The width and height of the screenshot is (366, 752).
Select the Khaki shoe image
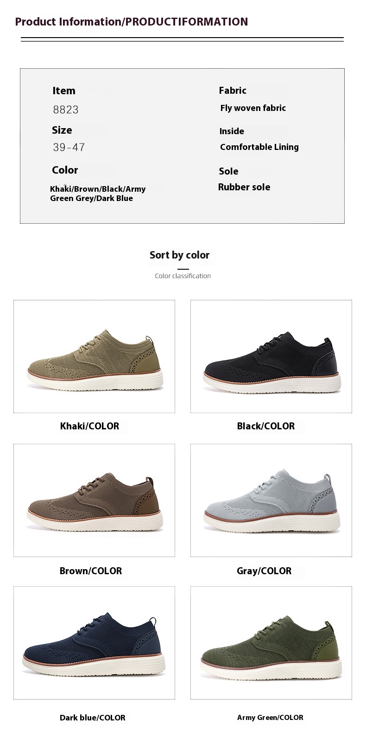pyautogui.click(x=94, y=357)
